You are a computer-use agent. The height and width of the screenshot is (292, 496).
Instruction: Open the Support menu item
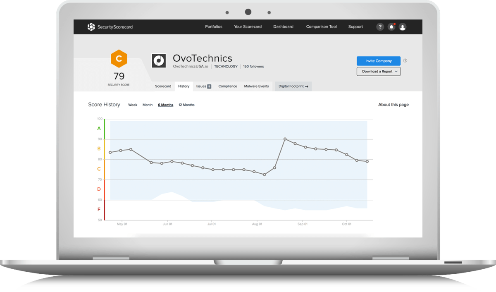coord(355,27)
